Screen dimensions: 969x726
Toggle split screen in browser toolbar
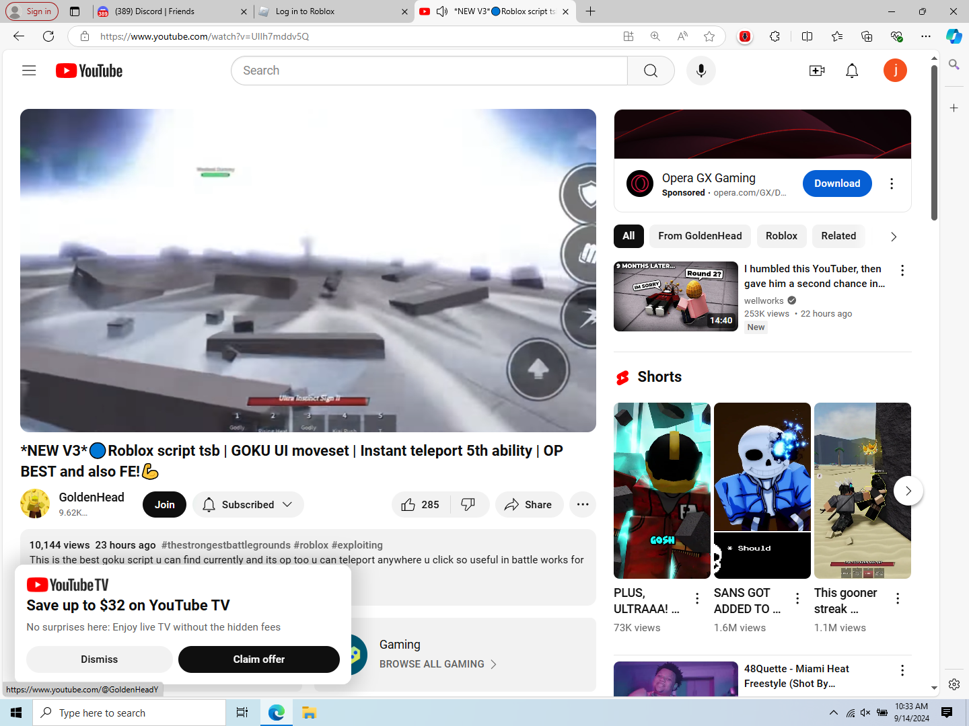(x=807, y=36)
